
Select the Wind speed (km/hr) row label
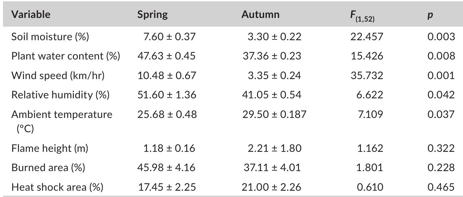coord(58,75)
